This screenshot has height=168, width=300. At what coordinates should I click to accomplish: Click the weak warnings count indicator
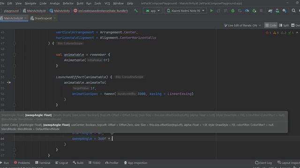[x=284, y=33]
